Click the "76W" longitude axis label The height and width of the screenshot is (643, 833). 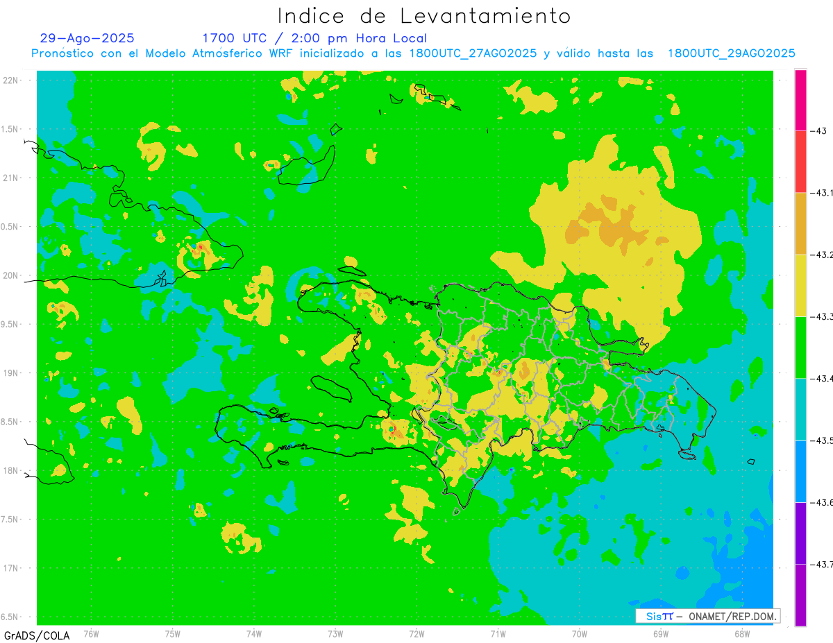point(91,633)
